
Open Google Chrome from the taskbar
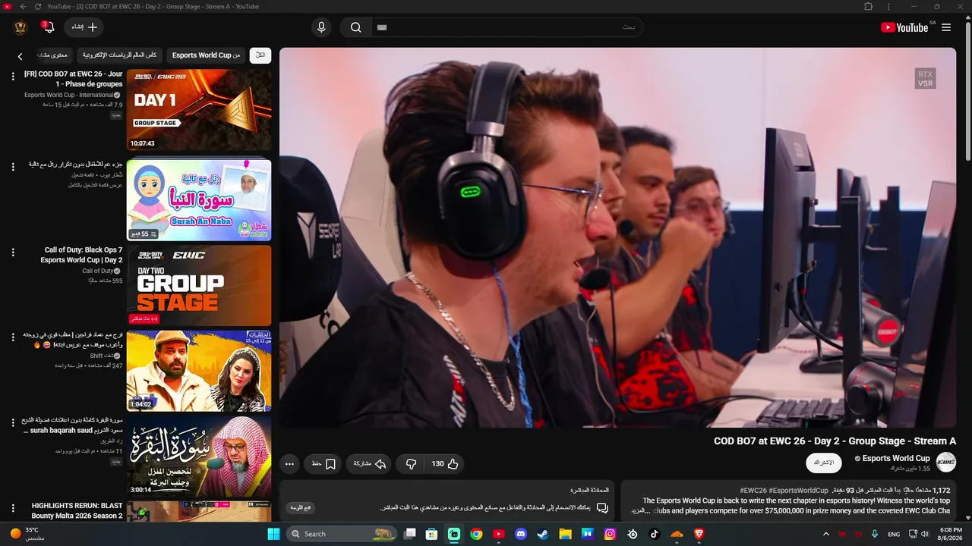point(476,534)
